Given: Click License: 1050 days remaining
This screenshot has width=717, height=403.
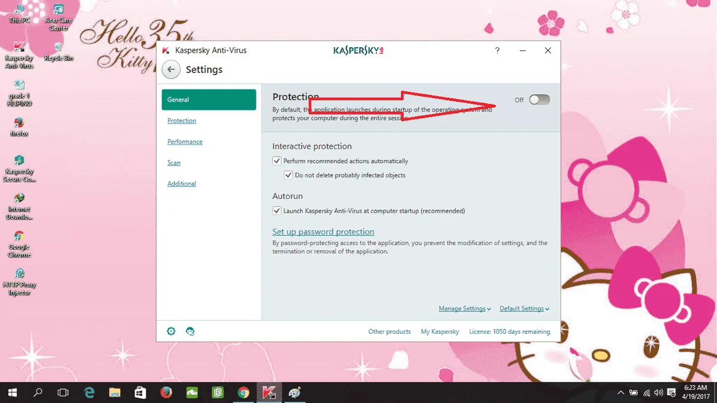Looking at the screenshot, I should point(510,331).
